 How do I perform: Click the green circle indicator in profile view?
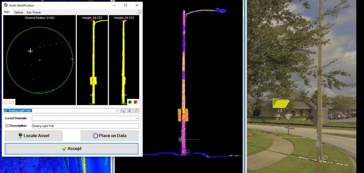click(x=130, y=102)
